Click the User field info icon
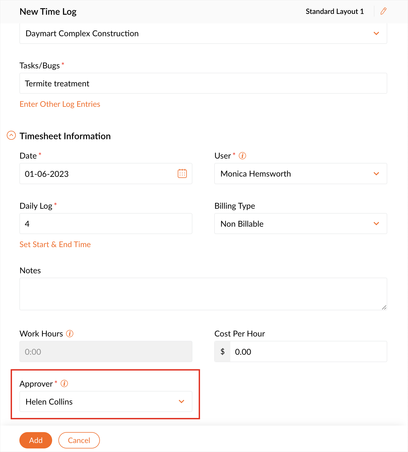The image size is (408, 452). 242,156
